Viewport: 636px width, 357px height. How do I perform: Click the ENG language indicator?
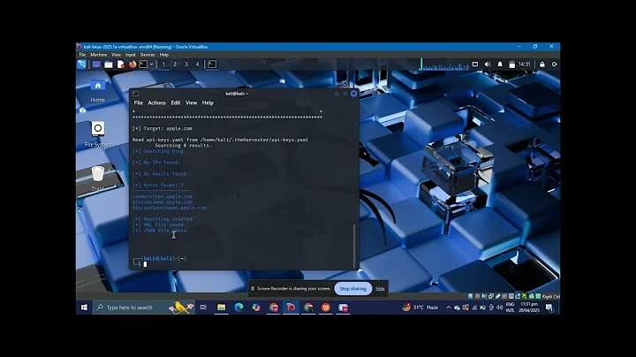click(x=511, y=308)
